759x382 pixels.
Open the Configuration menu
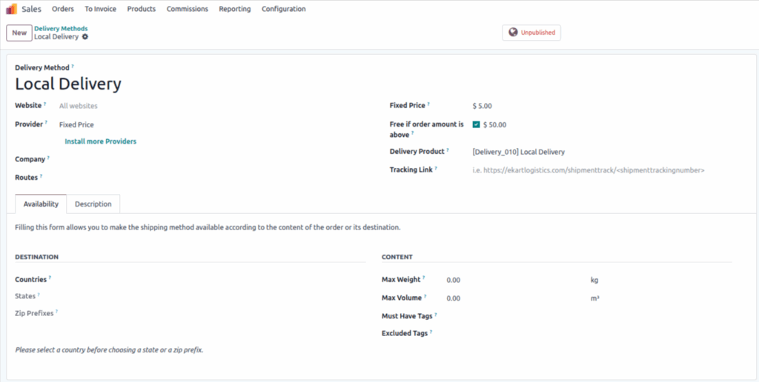pos(284,9)
